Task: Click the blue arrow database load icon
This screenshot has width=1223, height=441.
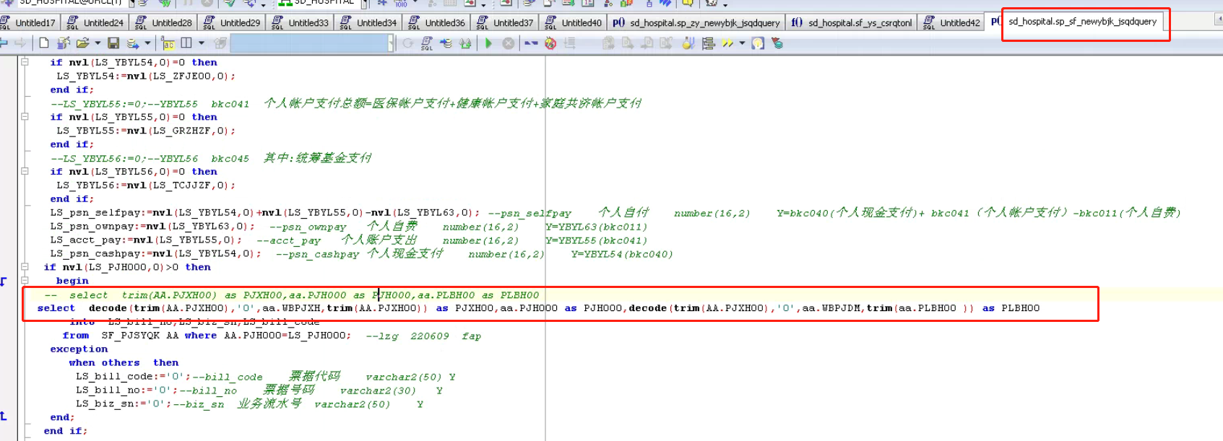Action: pyautogui.click(x=446, y=43)
